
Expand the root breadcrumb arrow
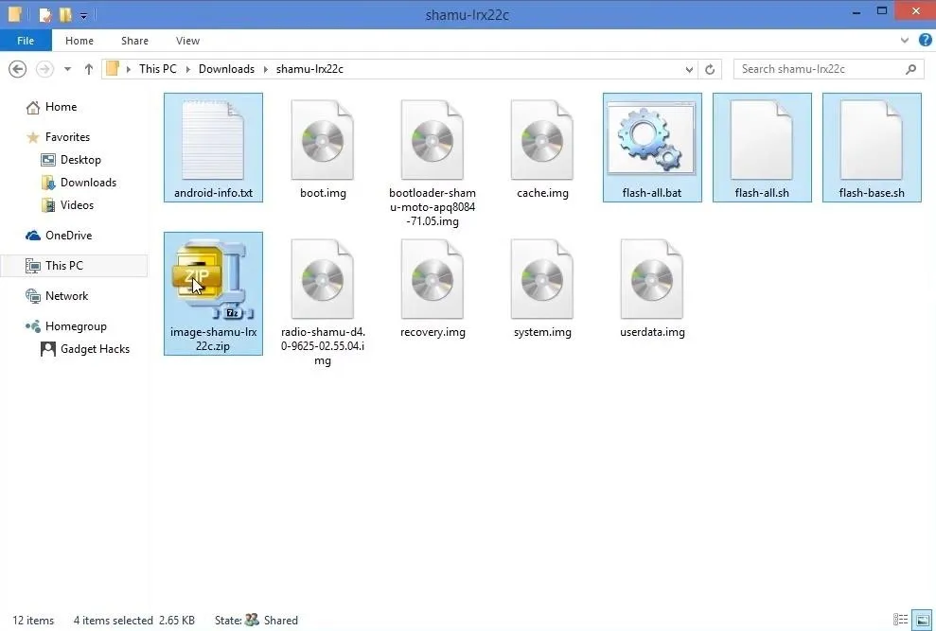pyautogui.click(x=129, y=69)
